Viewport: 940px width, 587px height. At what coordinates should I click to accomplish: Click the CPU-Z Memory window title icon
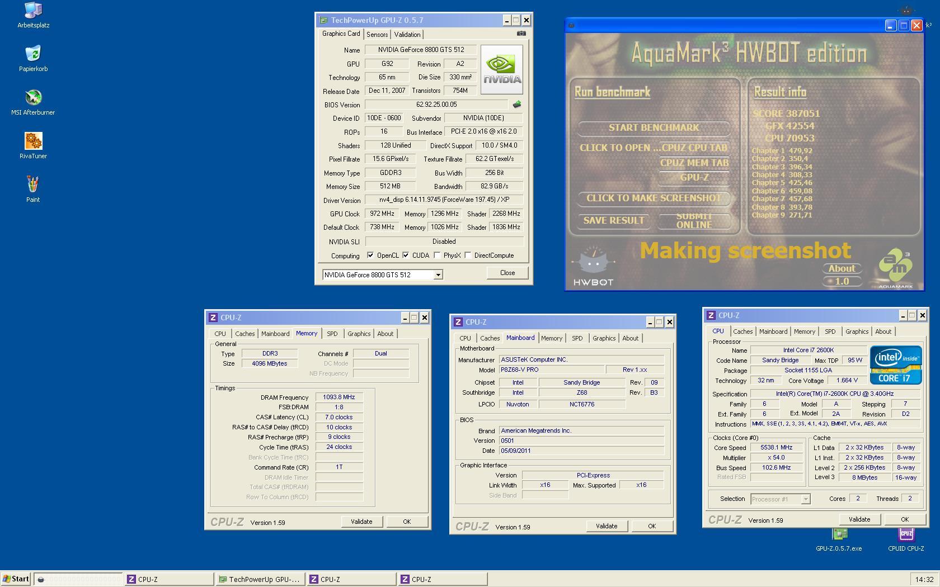pyautogui.click(x=213, y=318)
